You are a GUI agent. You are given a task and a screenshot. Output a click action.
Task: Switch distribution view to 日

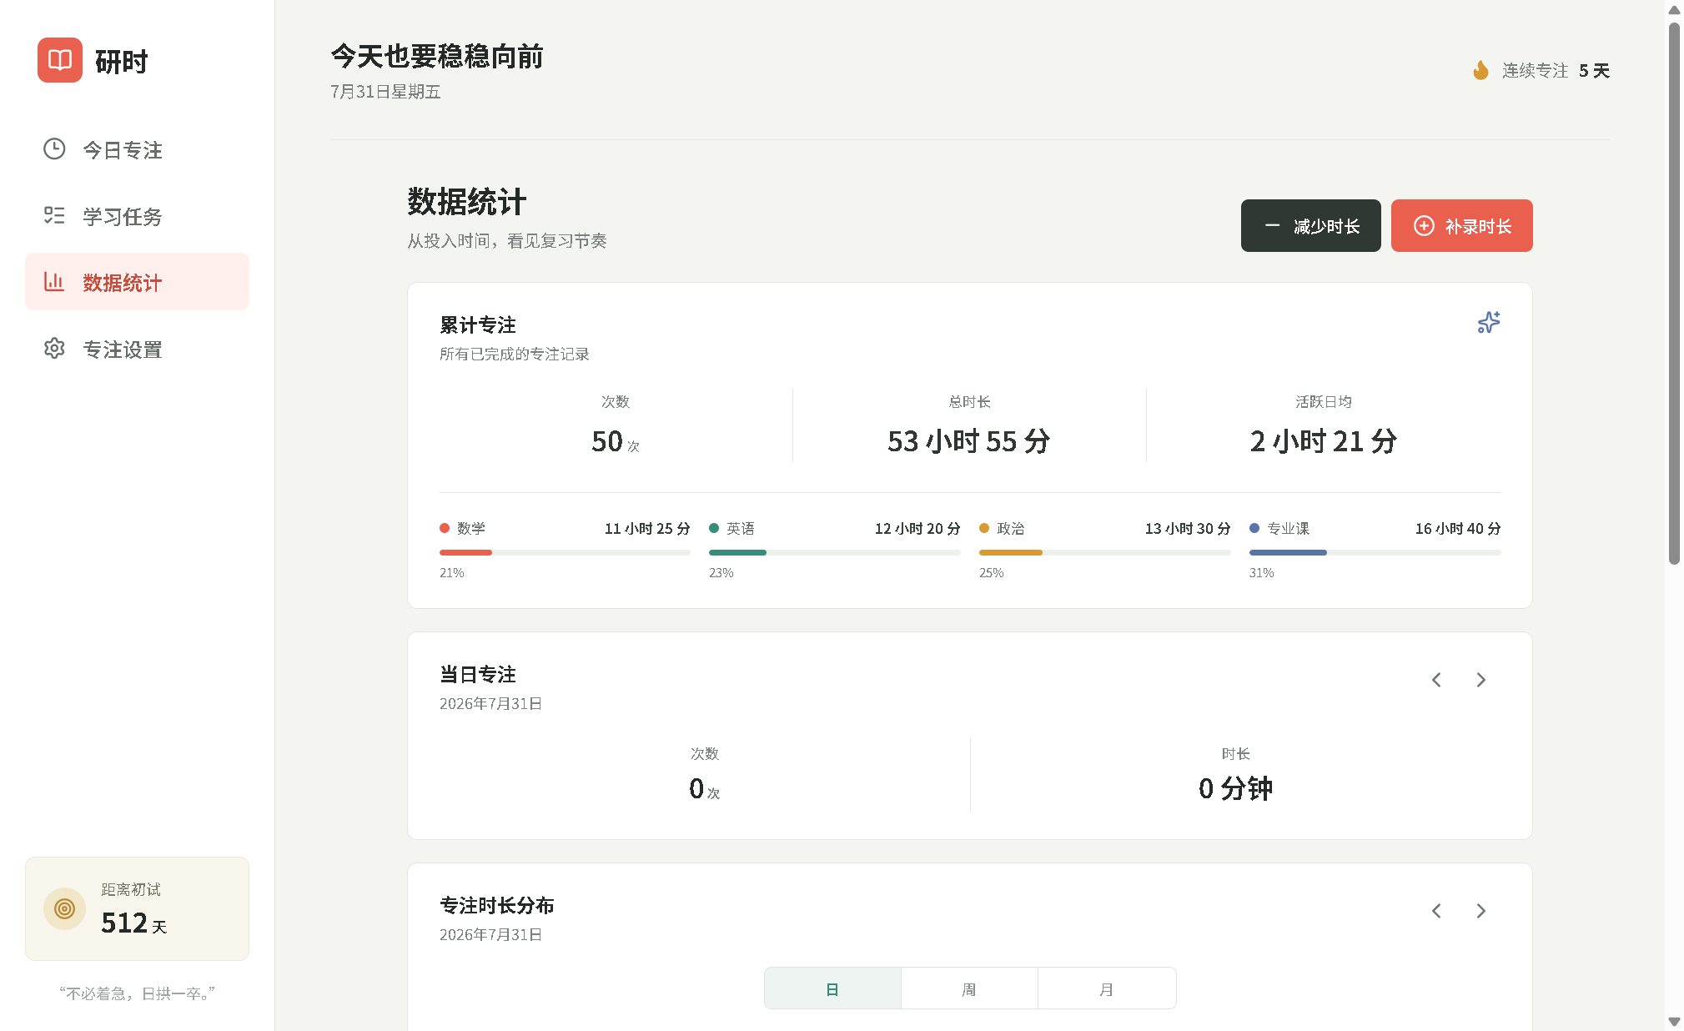pos(832,988)
